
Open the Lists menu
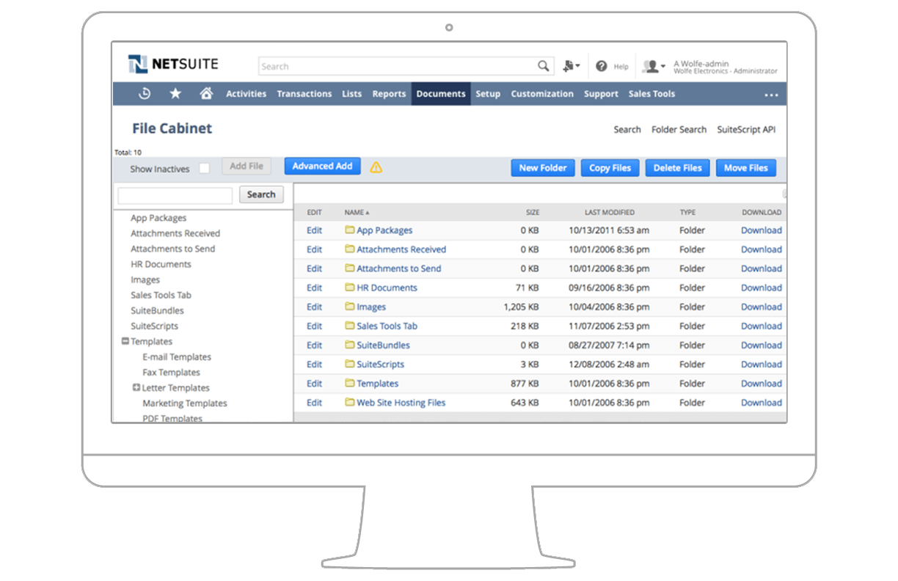pos(352,94)
